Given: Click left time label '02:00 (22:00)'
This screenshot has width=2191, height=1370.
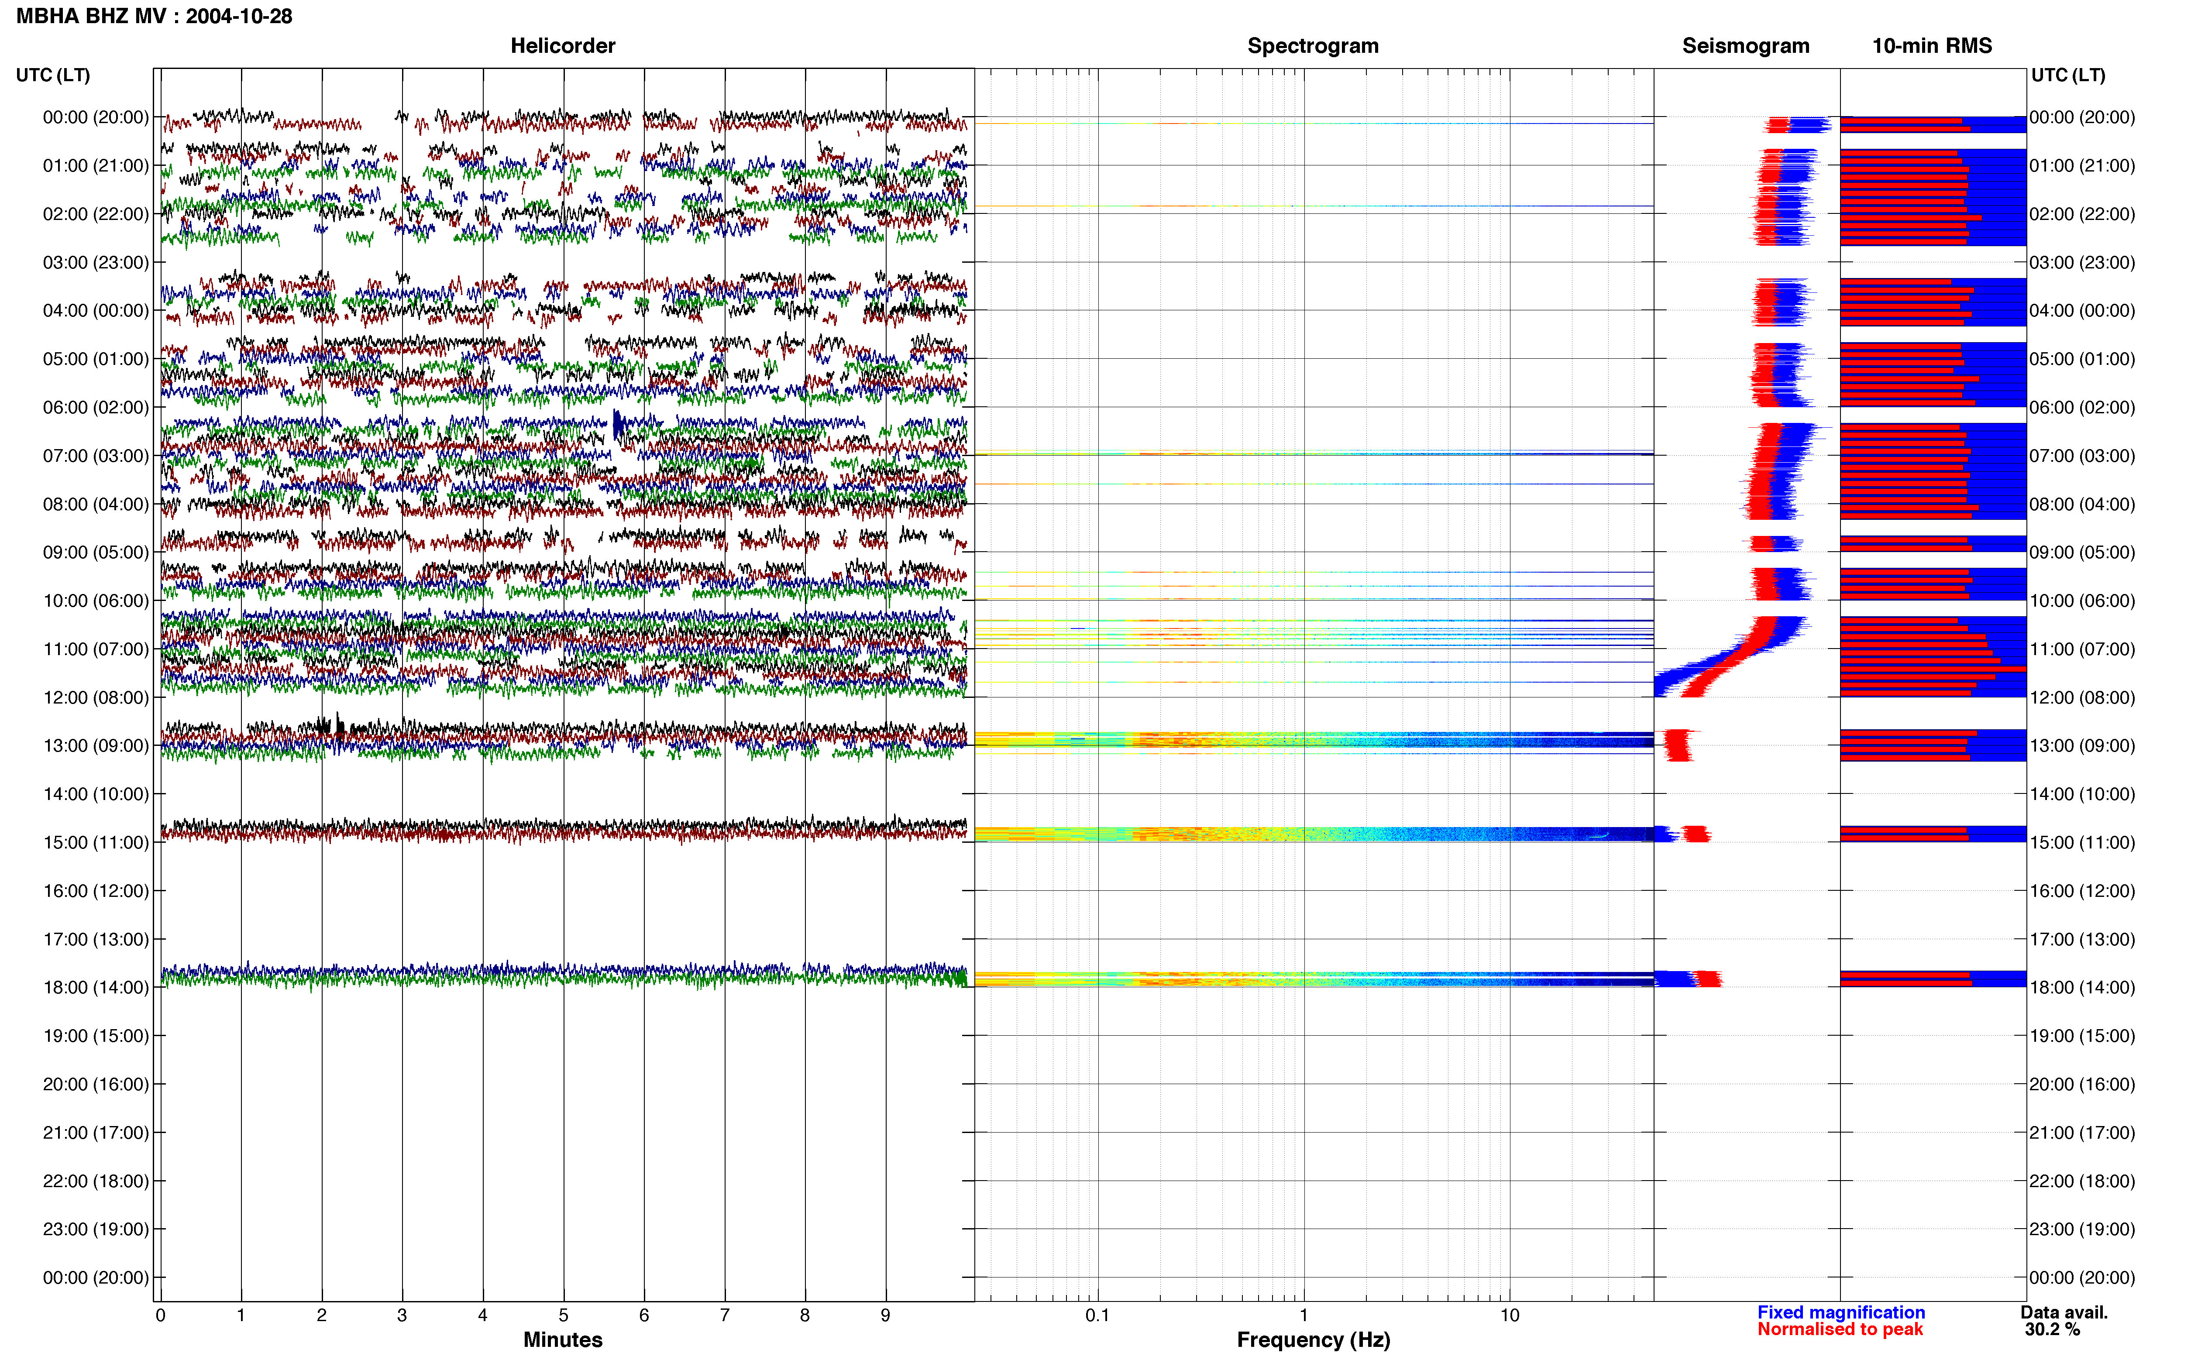Looking at the screenshot, I should tap(96, 214).
